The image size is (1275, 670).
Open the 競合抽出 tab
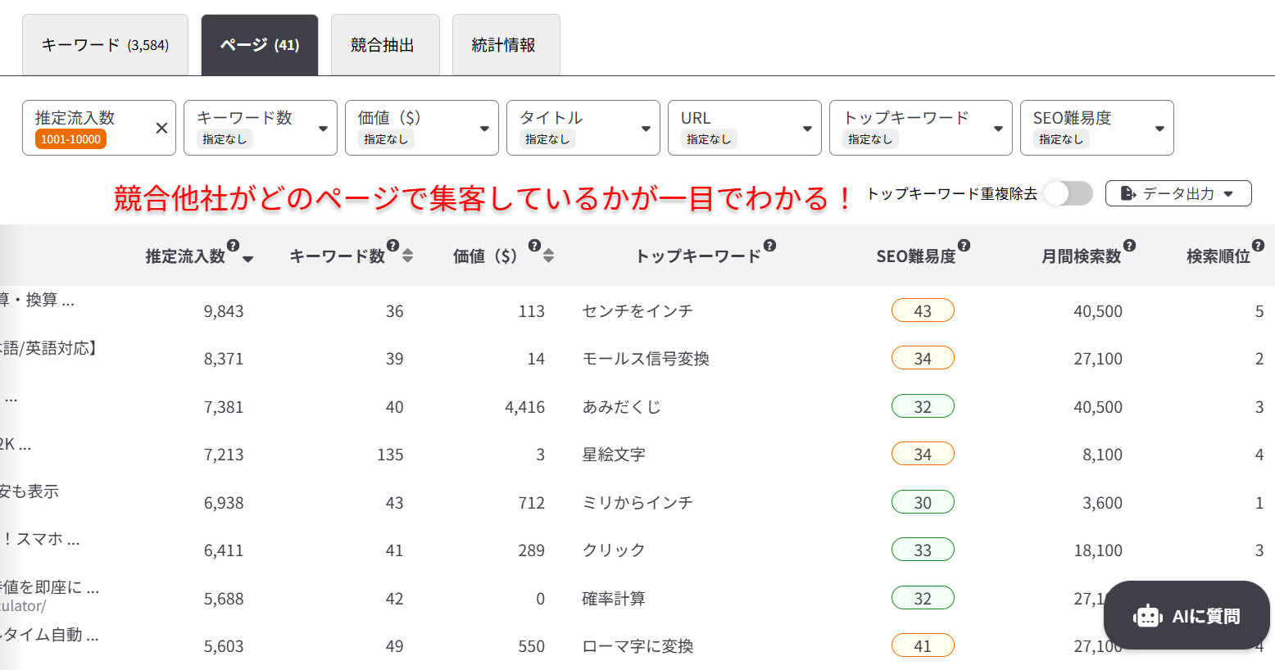(383, 45)
